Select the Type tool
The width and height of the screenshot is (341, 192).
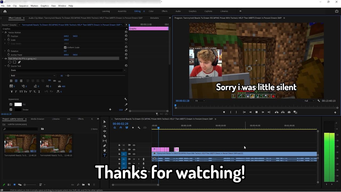(x=104, y=155)
